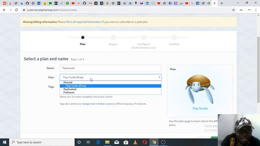Open Task View from the taskbar

[88, 142]
